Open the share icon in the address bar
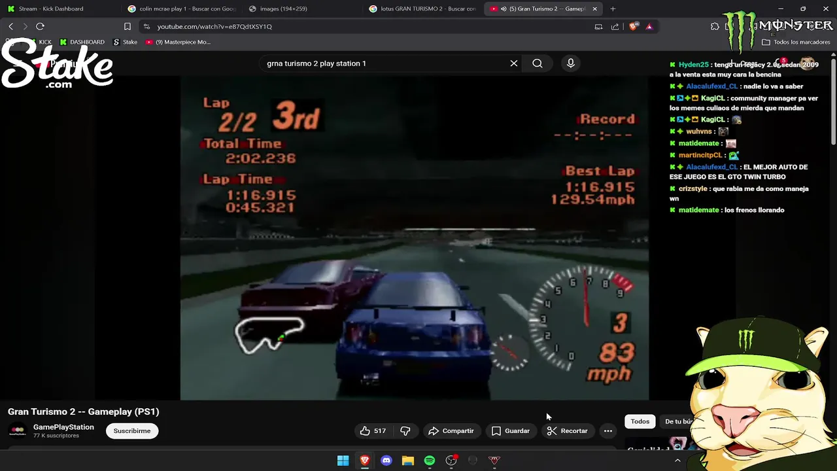Image resolution: width=837 pixels, height=471 pixels. pos(615,27)
